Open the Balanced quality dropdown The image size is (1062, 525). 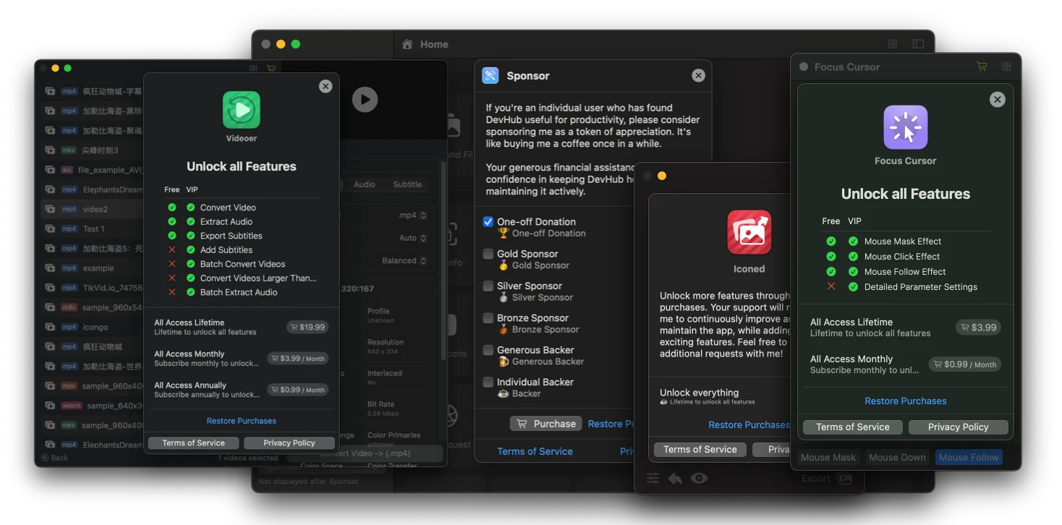(405, 260)
